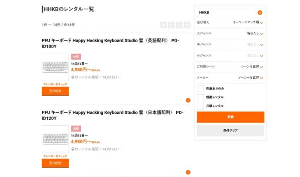Click 最短レンタル期間 text of PD-ID100Y
The image size is (300, 177).
click(96, 77)
